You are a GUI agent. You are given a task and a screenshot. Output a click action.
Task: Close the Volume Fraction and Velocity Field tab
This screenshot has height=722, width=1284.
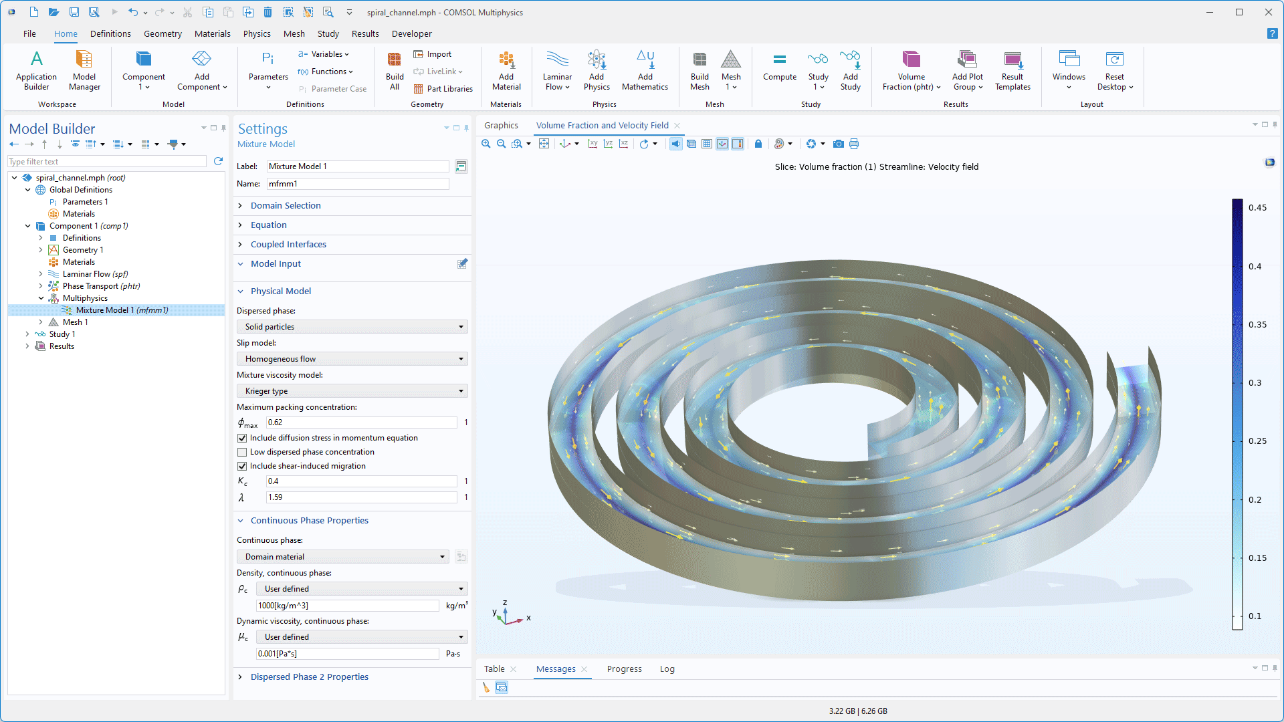click(677, 125)
